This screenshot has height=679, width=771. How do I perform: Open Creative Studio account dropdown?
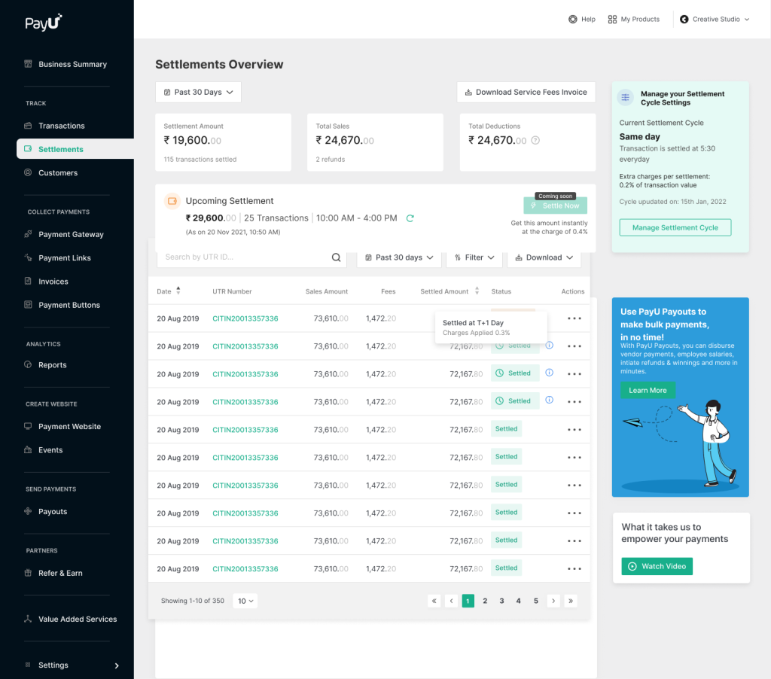[x=715, y=19]
